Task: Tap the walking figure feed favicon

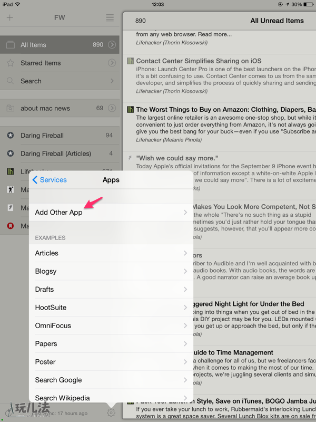Action: tap(10, 190)
